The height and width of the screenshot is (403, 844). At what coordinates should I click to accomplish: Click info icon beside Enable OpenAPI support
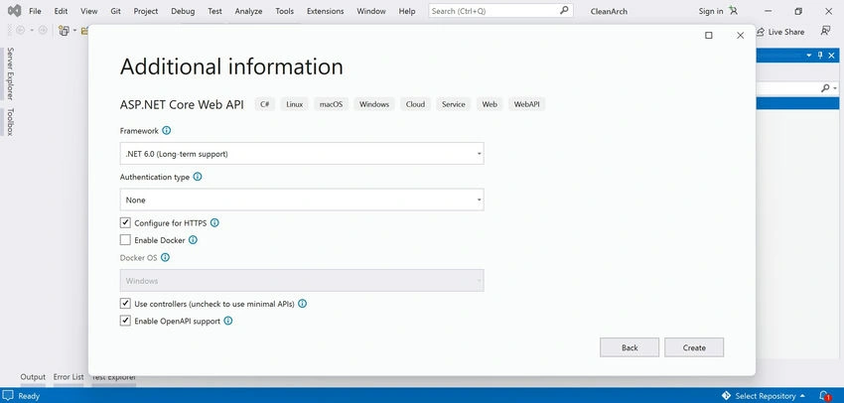coord(228,321)
